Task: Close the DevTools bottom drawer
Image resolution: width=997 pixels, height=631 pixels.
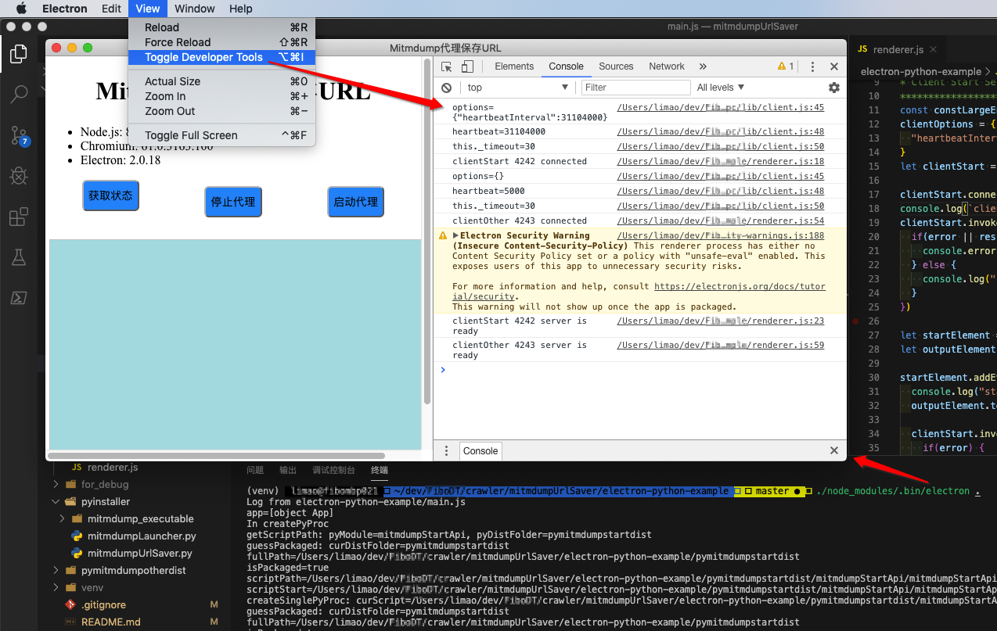Action: click(834, 450)
